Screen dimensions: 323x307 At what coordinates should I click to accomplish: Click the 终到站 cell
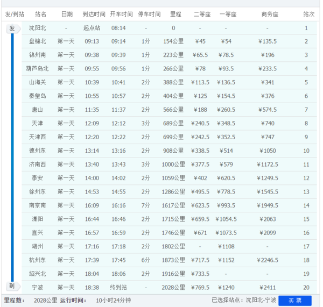coord(118,288)
